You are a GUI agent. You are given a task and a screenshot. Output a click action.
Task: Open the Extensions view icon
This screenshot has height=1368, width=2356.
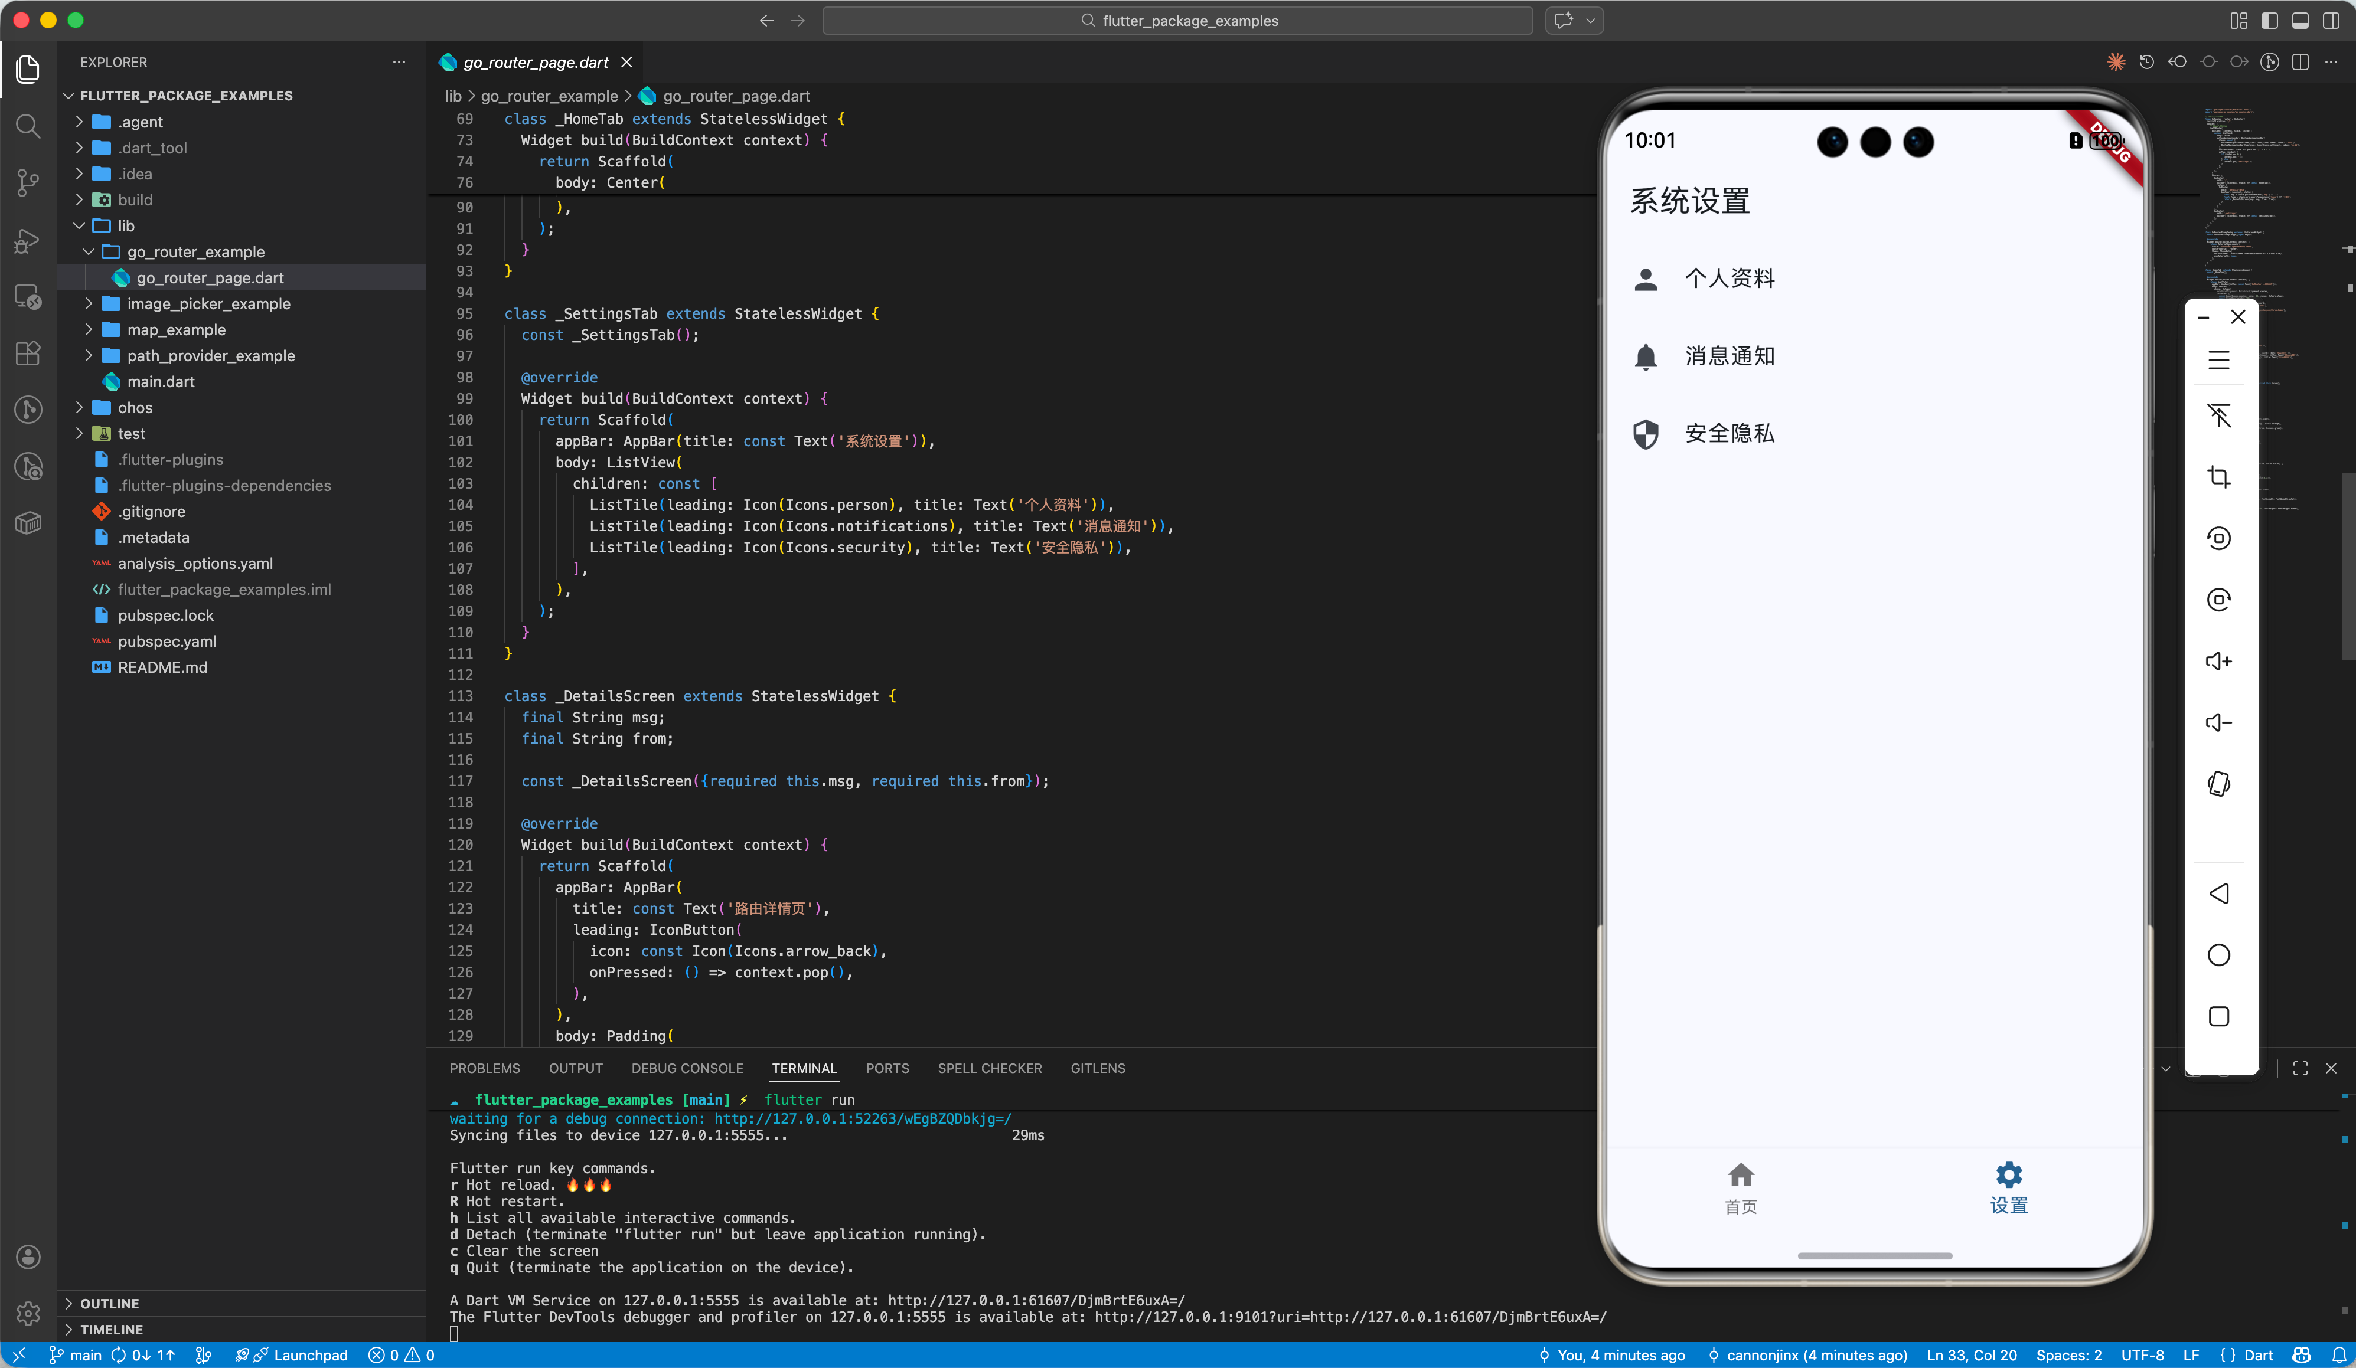coord(28,353)
